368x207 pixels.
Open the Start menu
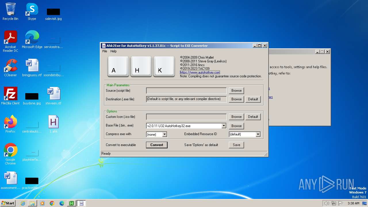pyautogui.click(x=8, y=203)
